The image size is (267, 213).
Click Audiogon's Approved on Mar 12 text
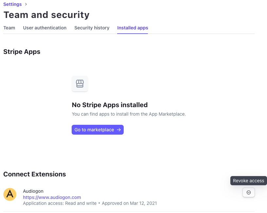129,203
